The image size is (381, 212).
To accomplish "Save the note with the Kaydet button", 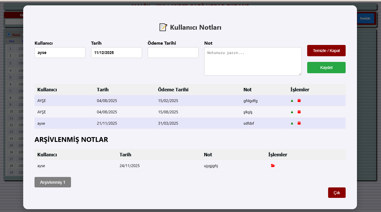I will [x=326, y=68].
